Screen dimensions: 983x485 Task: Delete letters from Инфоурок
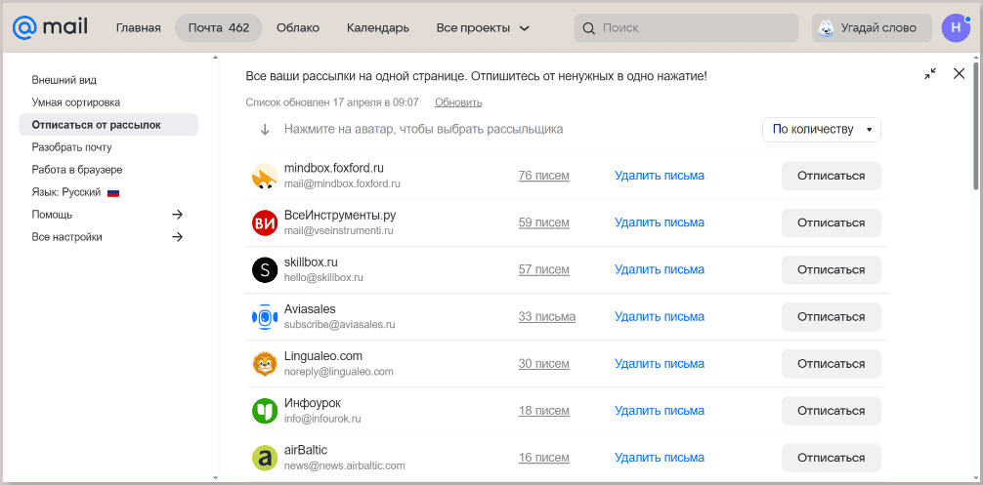[x=660, y=411]
